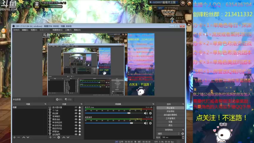Open Filters button above Sources panel
This screenshot has height=143, width=254.
(x=68, y=99)
